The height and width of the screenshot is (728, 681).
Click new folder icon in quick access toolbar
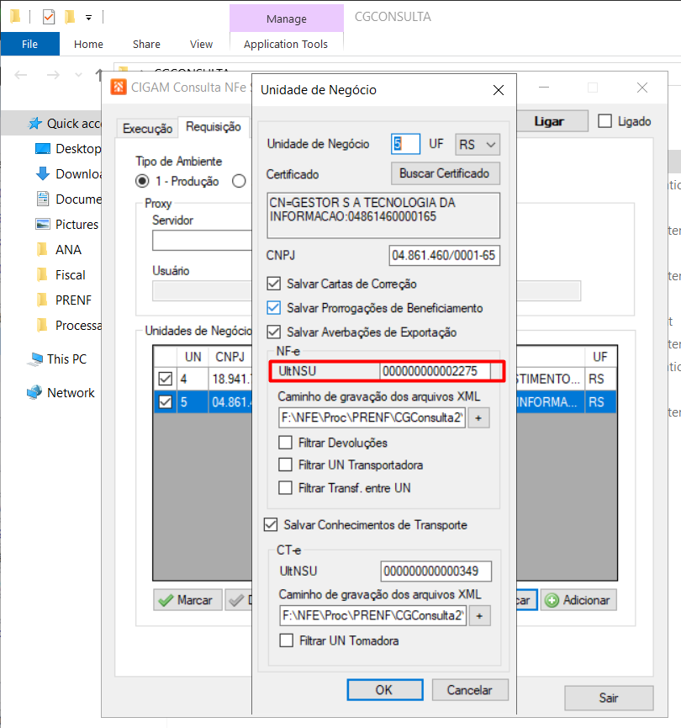point(70,17)
